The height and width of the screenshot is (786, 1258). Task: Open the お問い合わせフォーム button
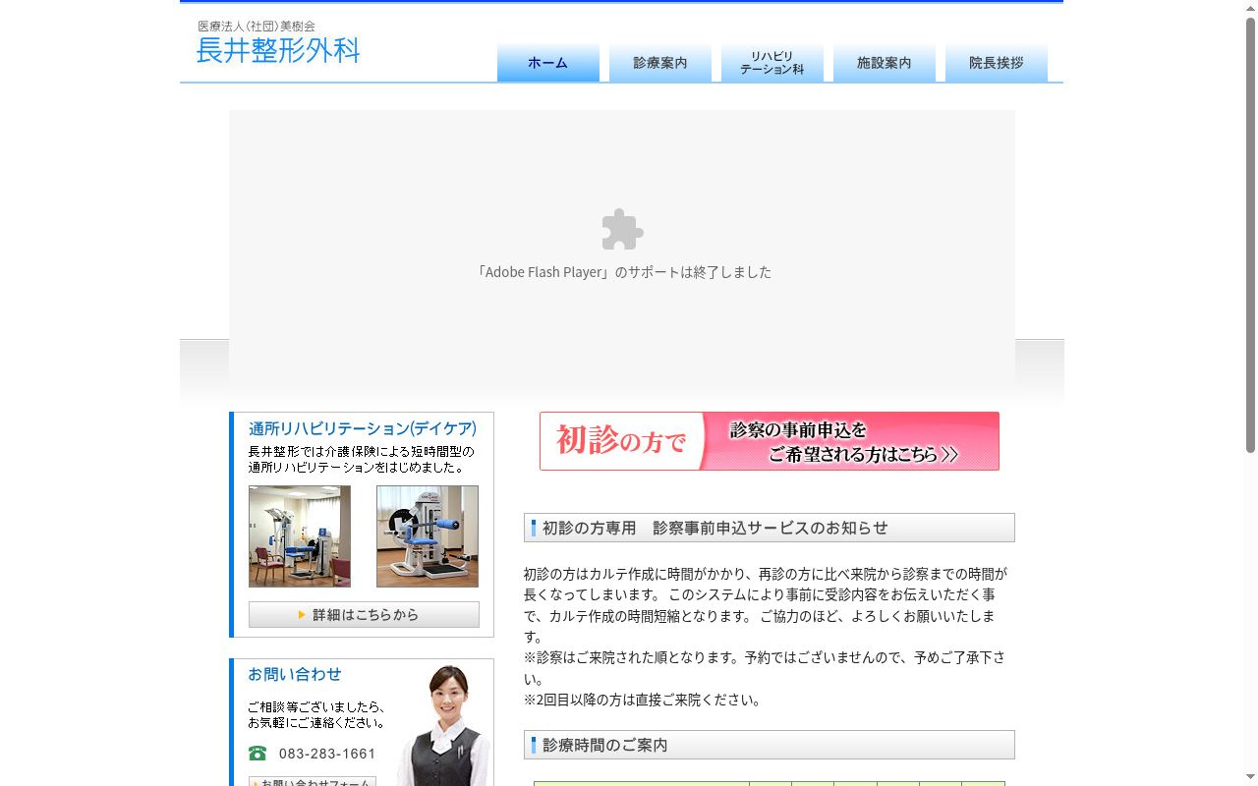(313, 782)
